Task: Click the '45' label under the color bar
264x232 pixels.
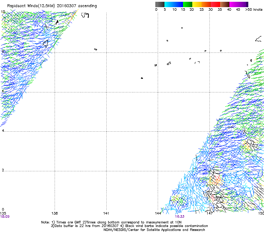Action: [238, 10]
